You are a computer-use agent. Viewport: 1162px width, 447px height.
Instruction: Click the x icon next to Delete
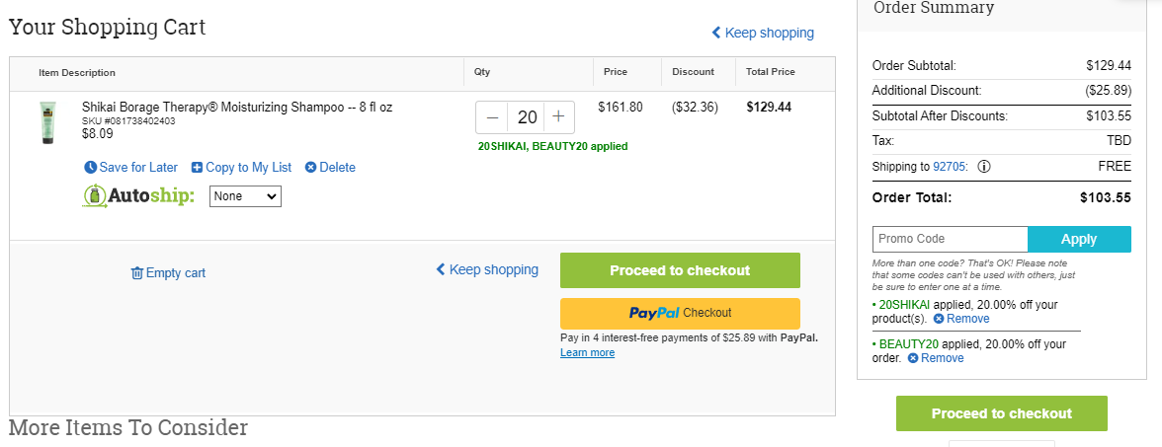(310, 168)
